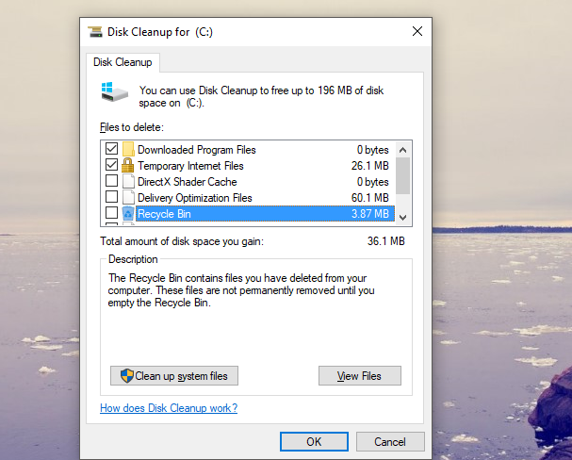Click the Windows drive icon beside the free-space message
This screenshot has width=572, height=460.
pos(115,92)
